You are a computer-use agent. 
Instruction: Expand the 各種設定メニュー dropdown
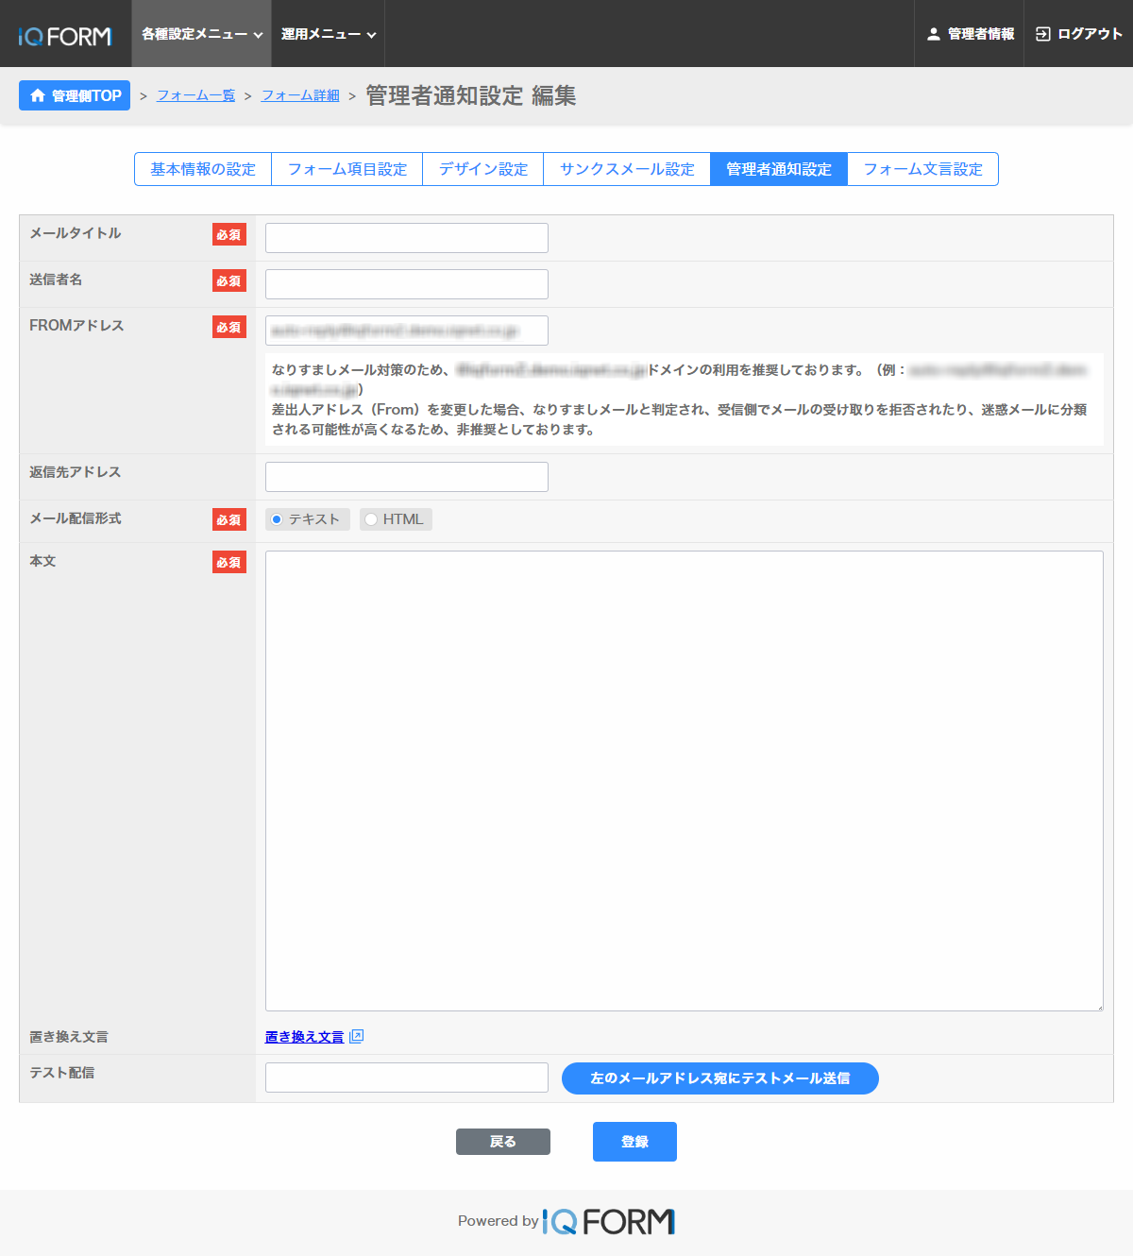[x=201, y=34]
